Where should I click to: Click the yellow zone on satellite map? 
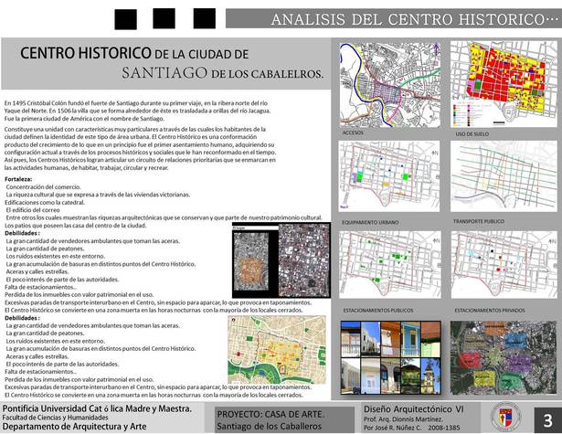click(483, 378)
